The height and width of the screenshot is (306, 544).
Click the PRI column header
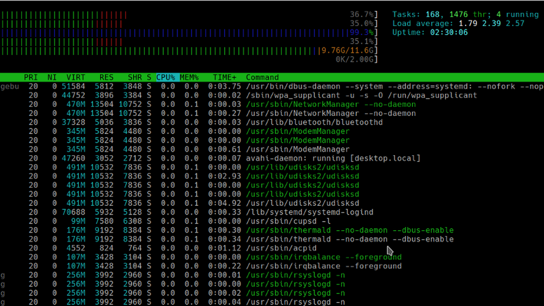click(31, 77)
